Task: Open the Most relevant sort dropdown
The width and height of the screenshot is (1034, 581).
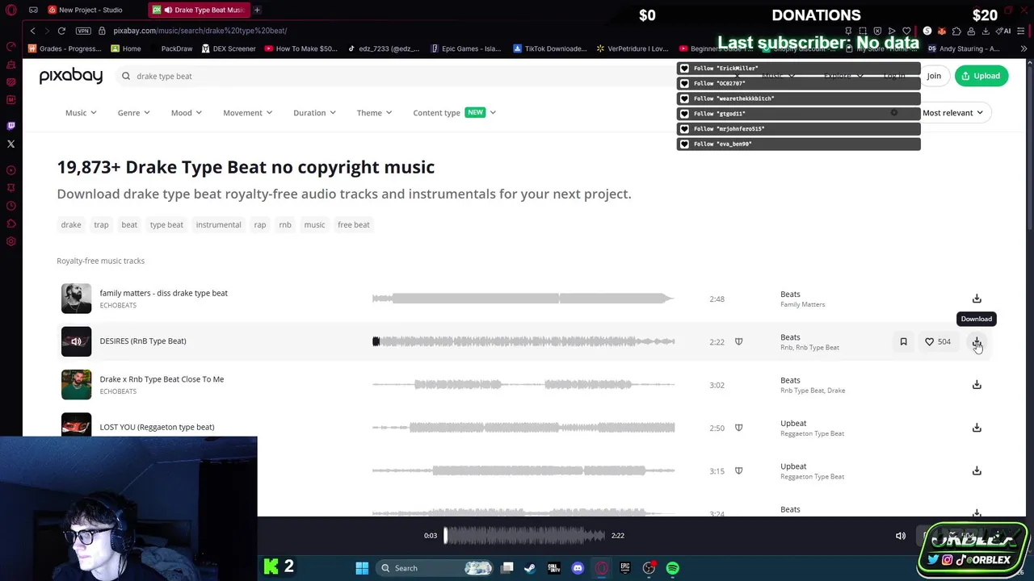Action: 952,113
